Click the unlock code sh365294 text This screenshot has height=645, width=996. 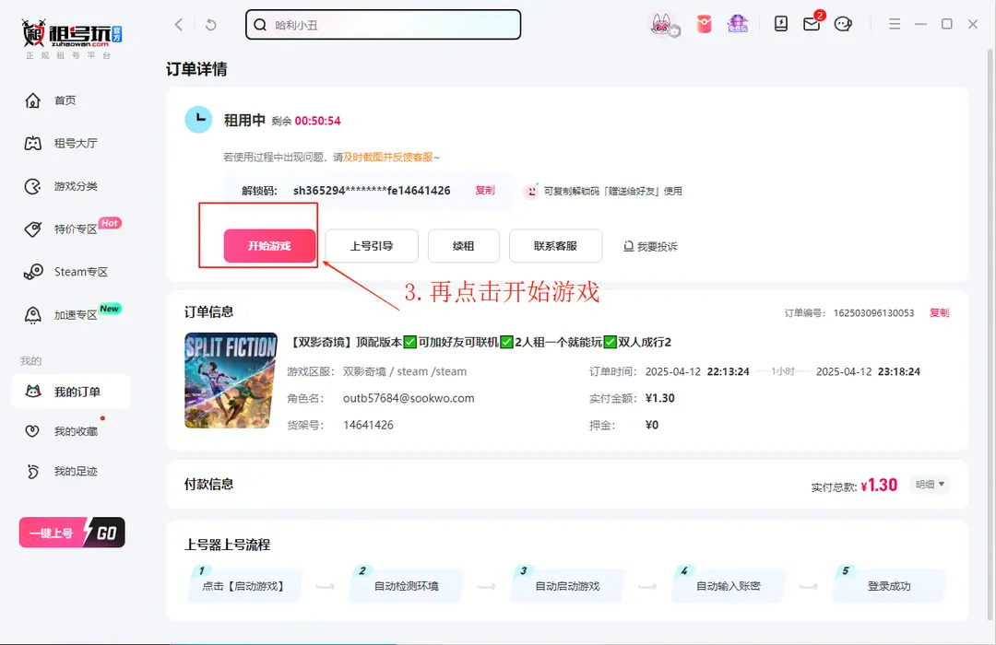pyautogui.click(x=372, y=191)
